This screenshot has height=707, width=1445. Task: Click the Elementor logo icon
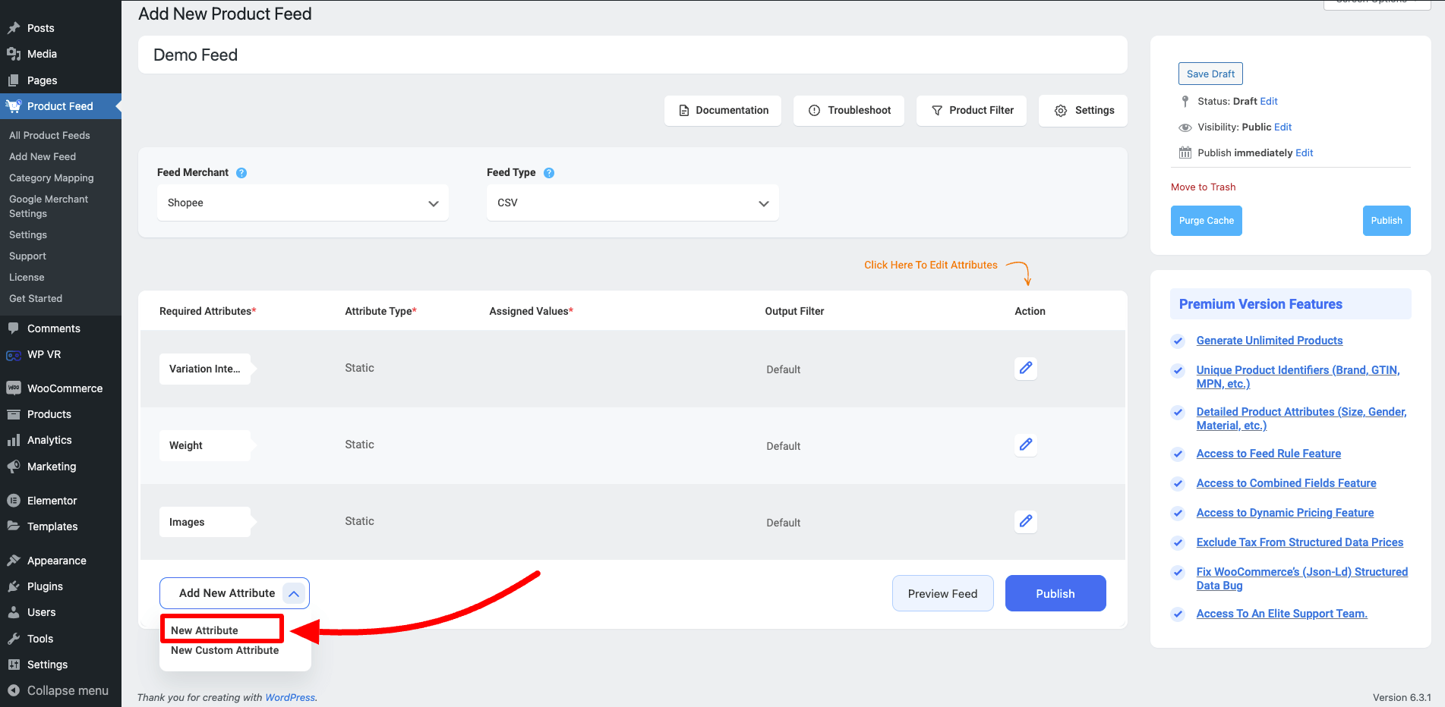[x=14, y=501]
